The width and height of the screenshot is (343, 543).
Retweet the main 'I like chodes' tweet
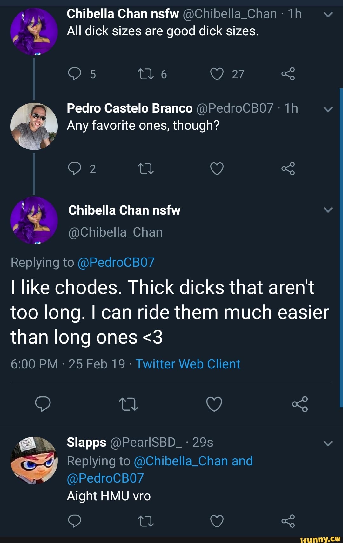pyautogui.click(x=128, y=404)
